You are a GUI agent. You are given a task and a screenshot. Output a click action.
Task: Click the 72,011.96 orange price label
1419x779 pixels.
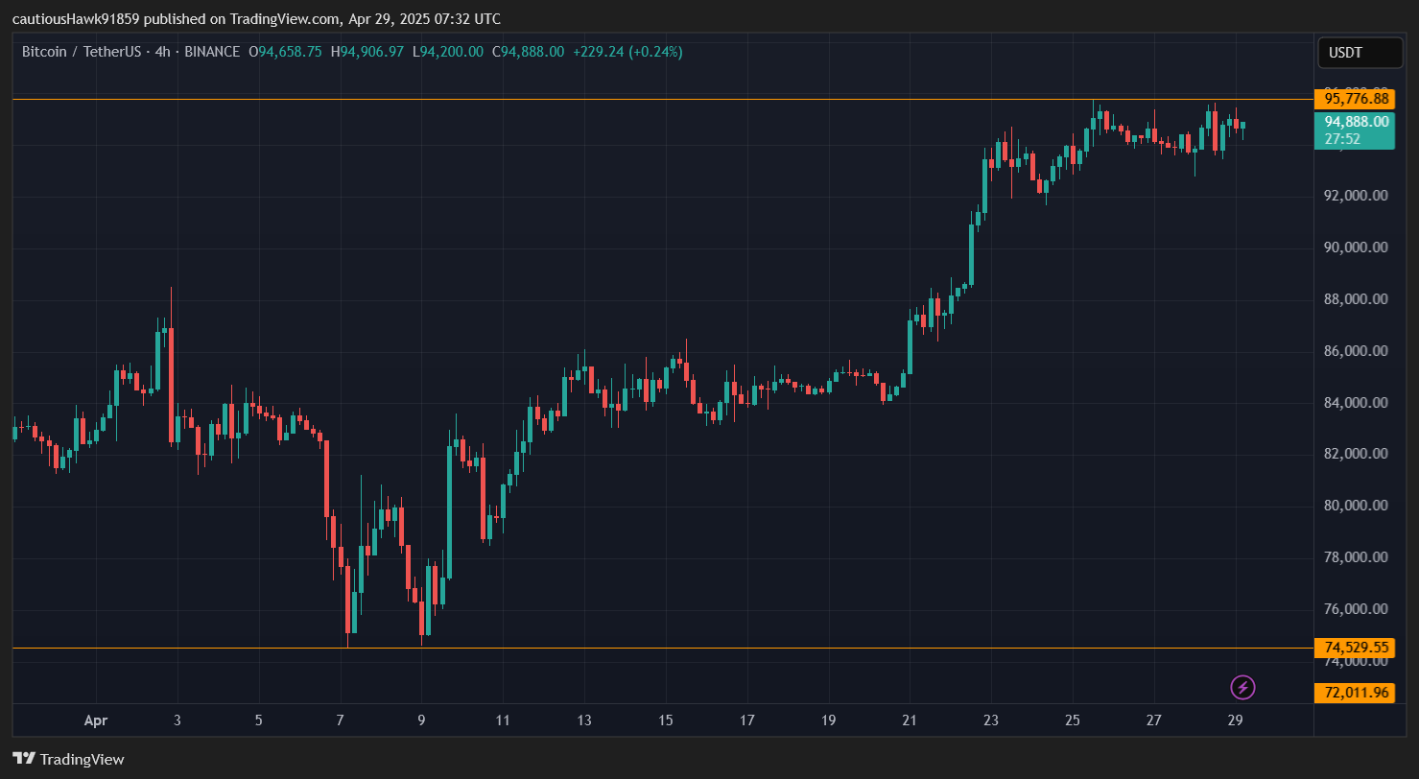(x=1356, y=692)
